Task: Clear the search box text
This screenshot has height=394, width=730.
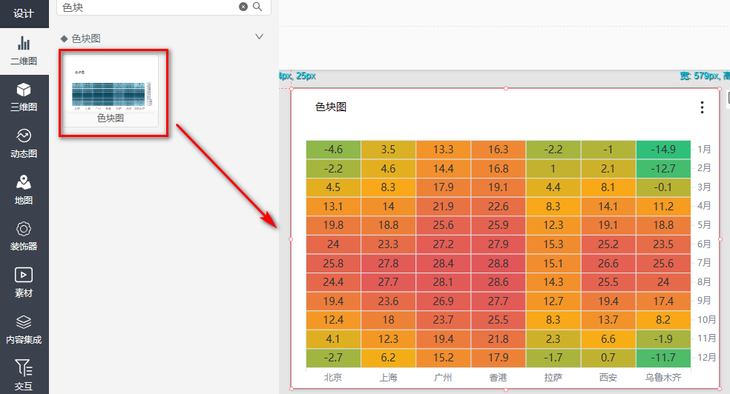Action: 243,7
